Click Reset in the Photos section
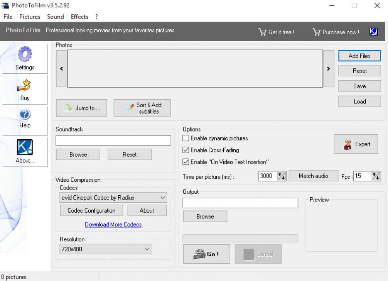 [360, 71]
